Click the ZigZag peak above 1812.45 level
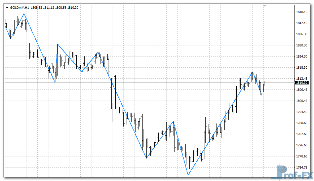The width and height of the screenshot is (314, 181). point(252,72)
